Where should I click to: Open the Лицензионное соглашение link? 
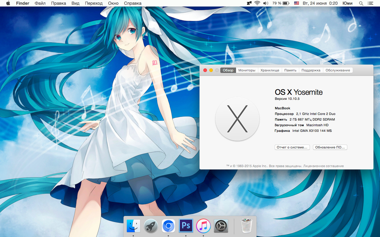[324, 166]
